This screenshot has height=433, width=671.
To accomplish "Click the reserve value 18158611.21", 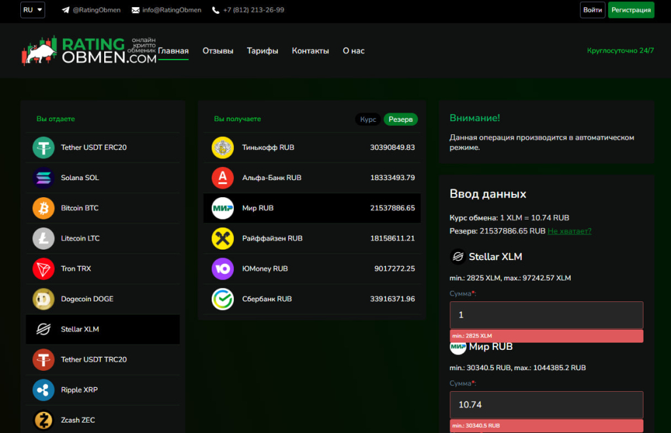I will click(393, 238).
